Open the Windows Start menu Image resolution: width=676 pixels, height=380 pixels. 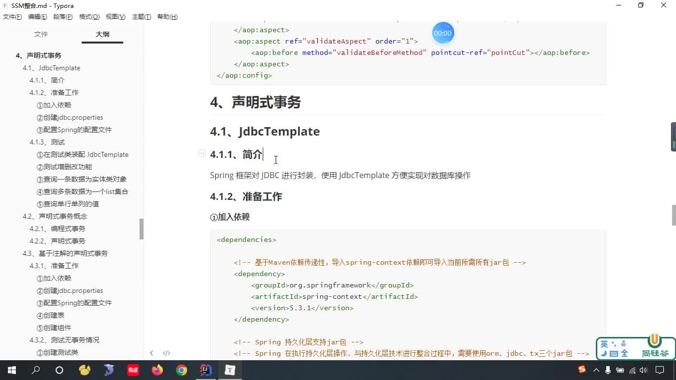(12, 370)
